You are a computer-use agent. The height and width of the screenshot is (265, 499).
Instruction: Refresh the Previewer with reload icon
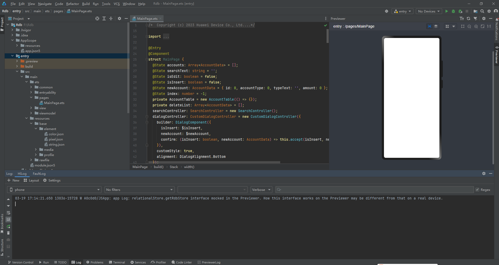468,18
